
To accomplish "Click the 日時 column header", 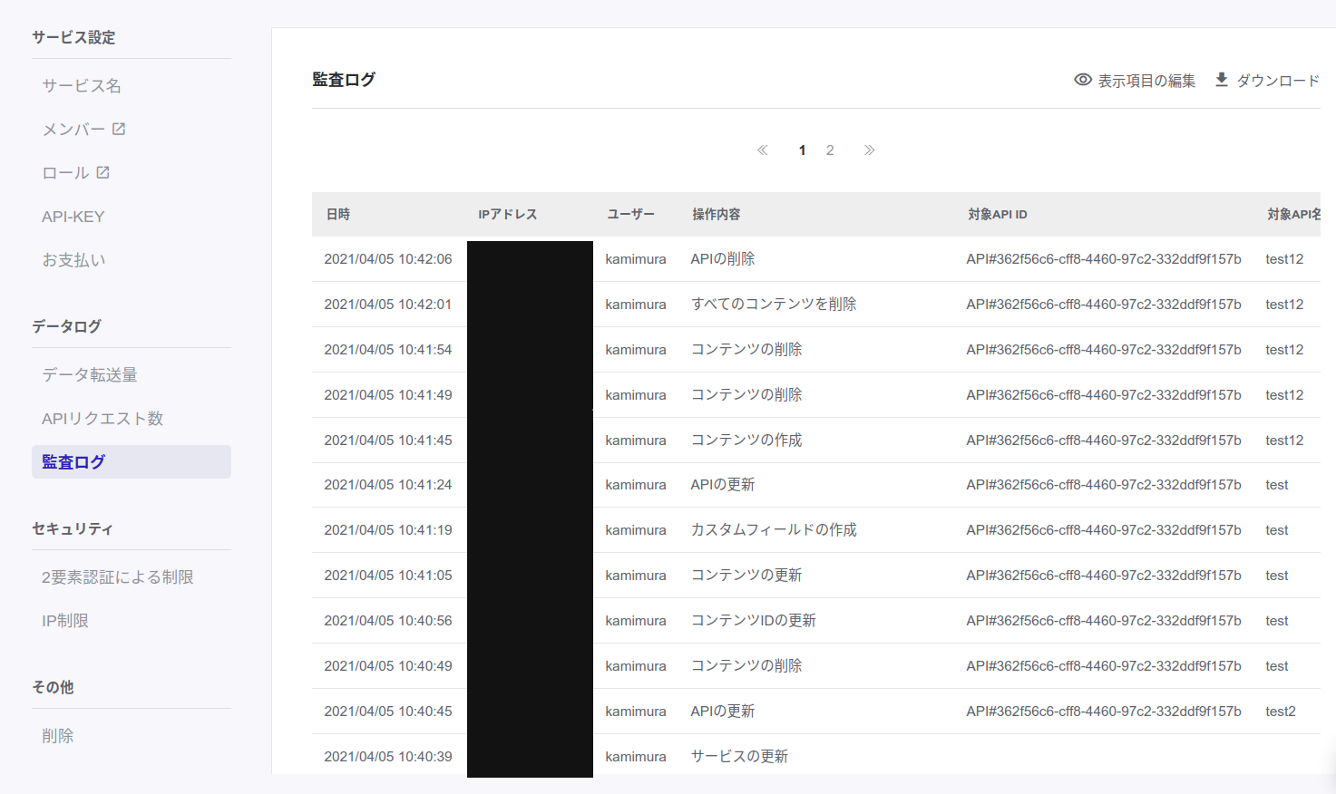I will 338,215.
